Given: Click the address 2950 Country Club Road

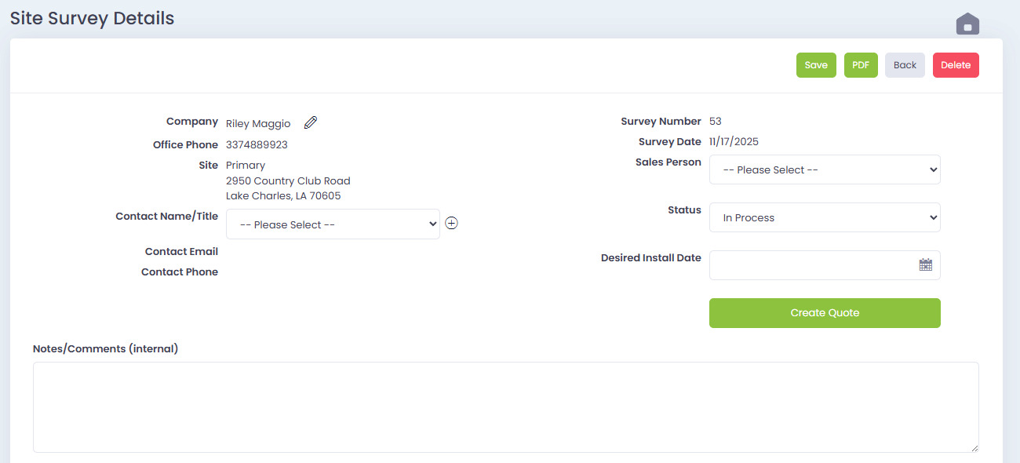Looking at the screenshot, I should pyautogui.click(x=288, y=181).
